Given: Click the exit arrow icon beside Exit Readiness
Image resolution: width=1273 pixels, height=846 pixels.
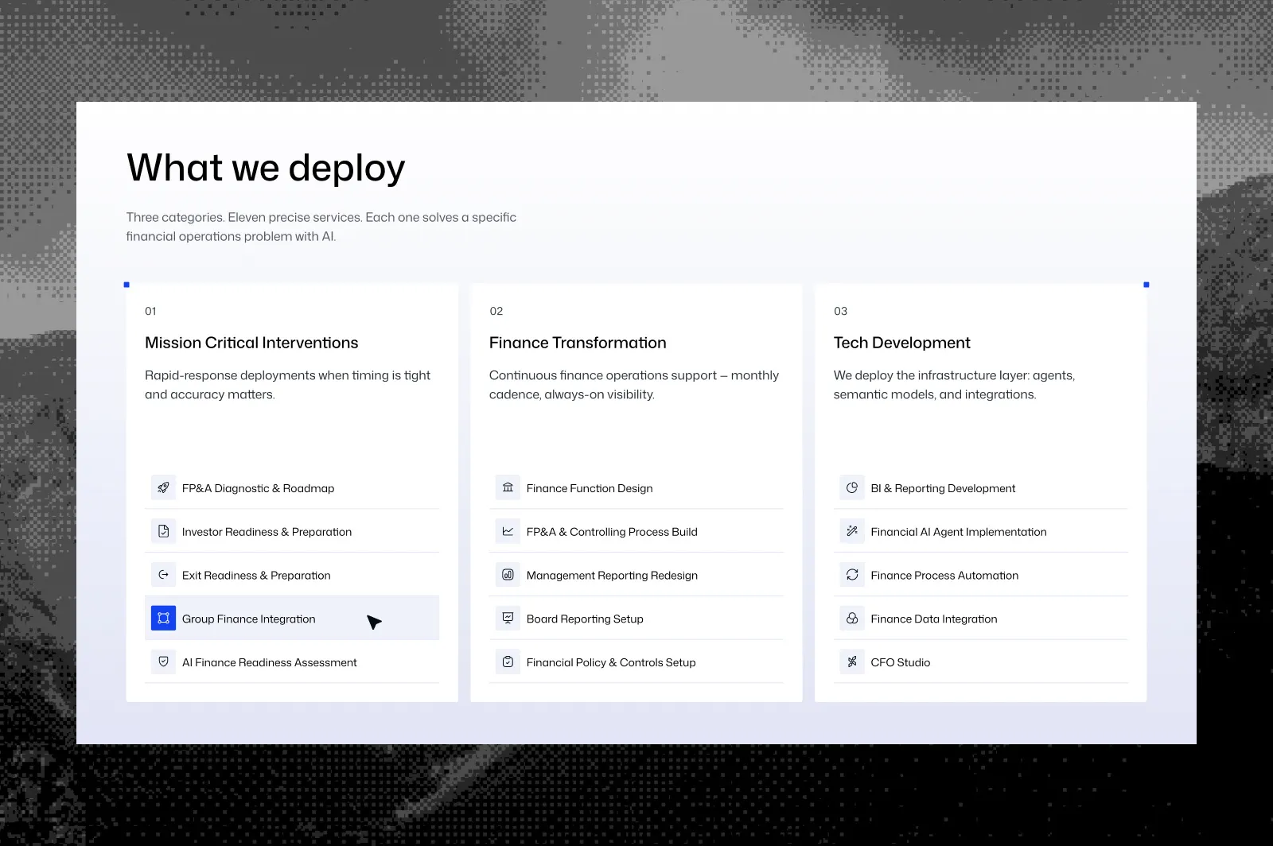Looking at the screenshot, I should (x=163, y=575).
